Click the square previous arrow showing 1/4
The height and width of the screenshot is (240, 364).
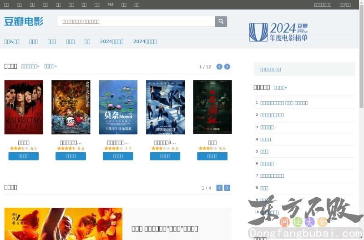(x=219, y=188)
